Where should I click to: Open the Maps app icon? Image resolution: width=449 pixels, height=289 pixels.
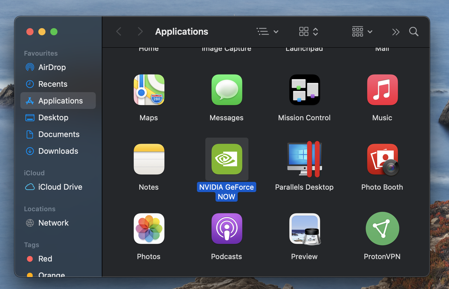pyautogui.click(x=149, y=90)
